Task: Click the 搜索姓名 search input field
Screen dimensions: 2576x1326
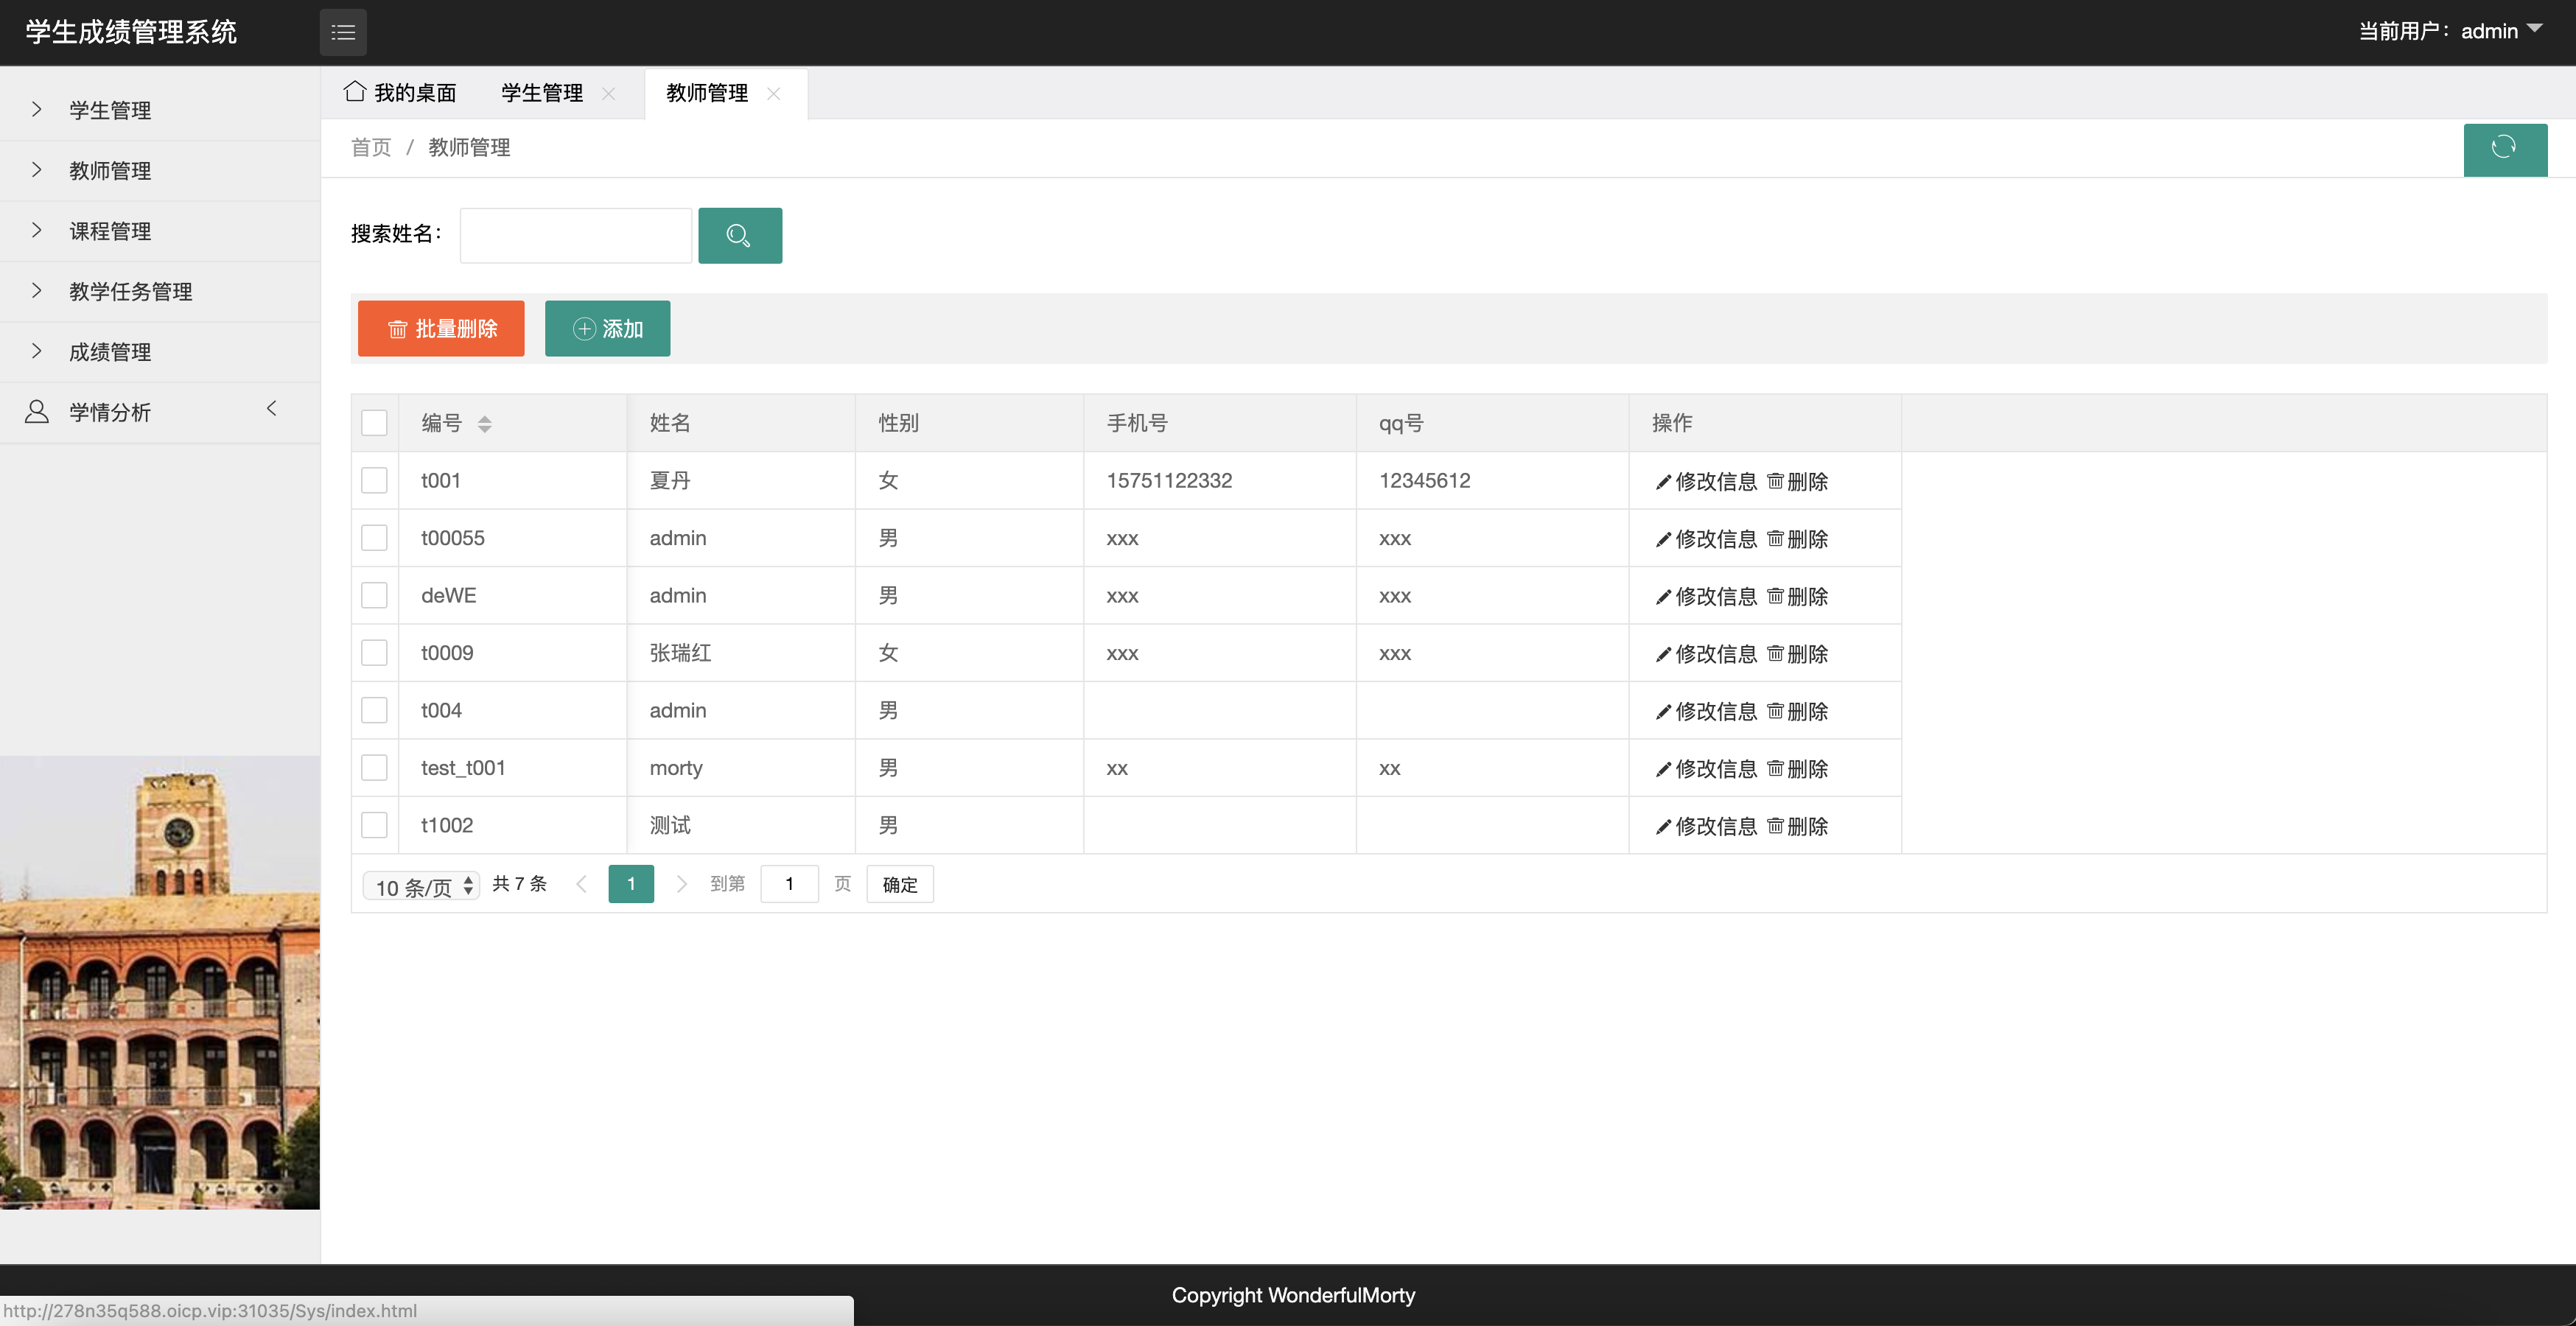Action: pyautogui.click(x=575, y=236)
